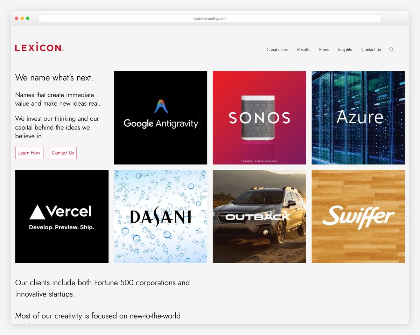The width and height of the screenshot is (420, 335).
Task: Open the Press navigation item
Action: click(x=323, y=49)
